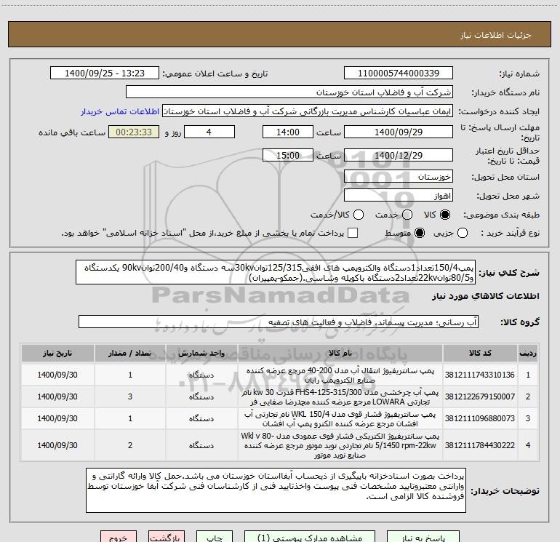The image size is (560, 542).
Task: Choose جزیی purchase process option
Action: coord(462,233)
